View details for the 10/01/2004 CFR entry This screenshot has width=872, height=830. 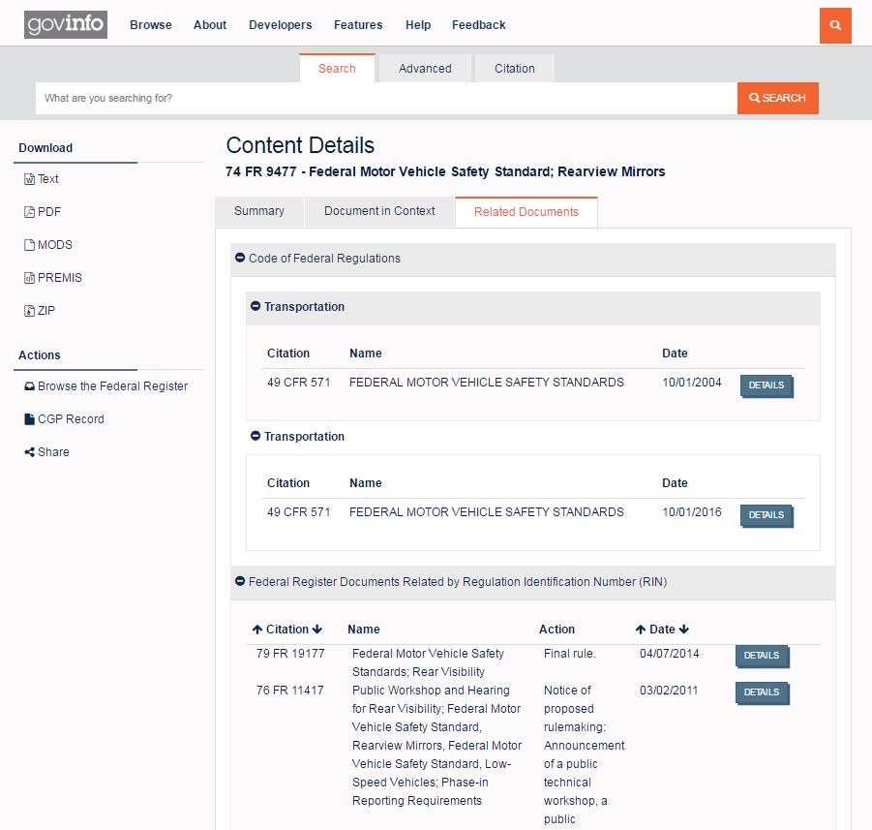pos(766,385)
